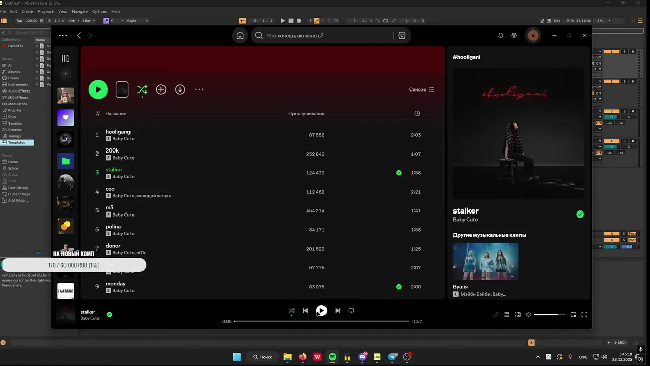Open the Spotify profile avatar S
Viewport: 650px width, 366px height.
point(533,35)
